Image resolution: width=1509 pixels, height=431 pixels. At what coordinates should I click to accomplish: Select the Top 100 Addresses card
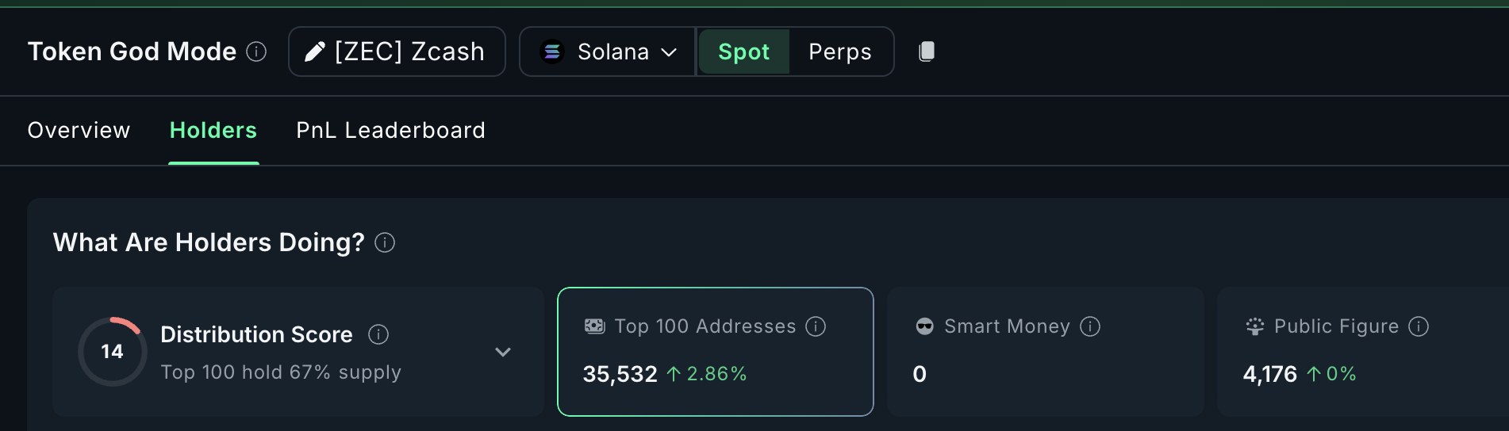point(715,352)
